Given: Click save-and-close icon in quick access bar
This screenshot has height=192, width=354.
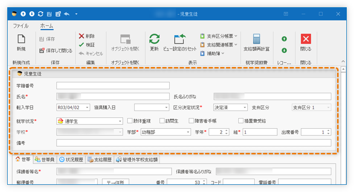Looking at the screenshot, I should tap(58, 14).
